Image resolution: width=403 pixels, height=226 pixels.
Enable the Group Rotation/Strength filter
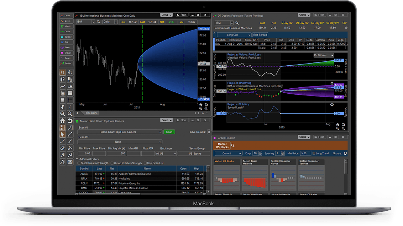pos(112,163)
